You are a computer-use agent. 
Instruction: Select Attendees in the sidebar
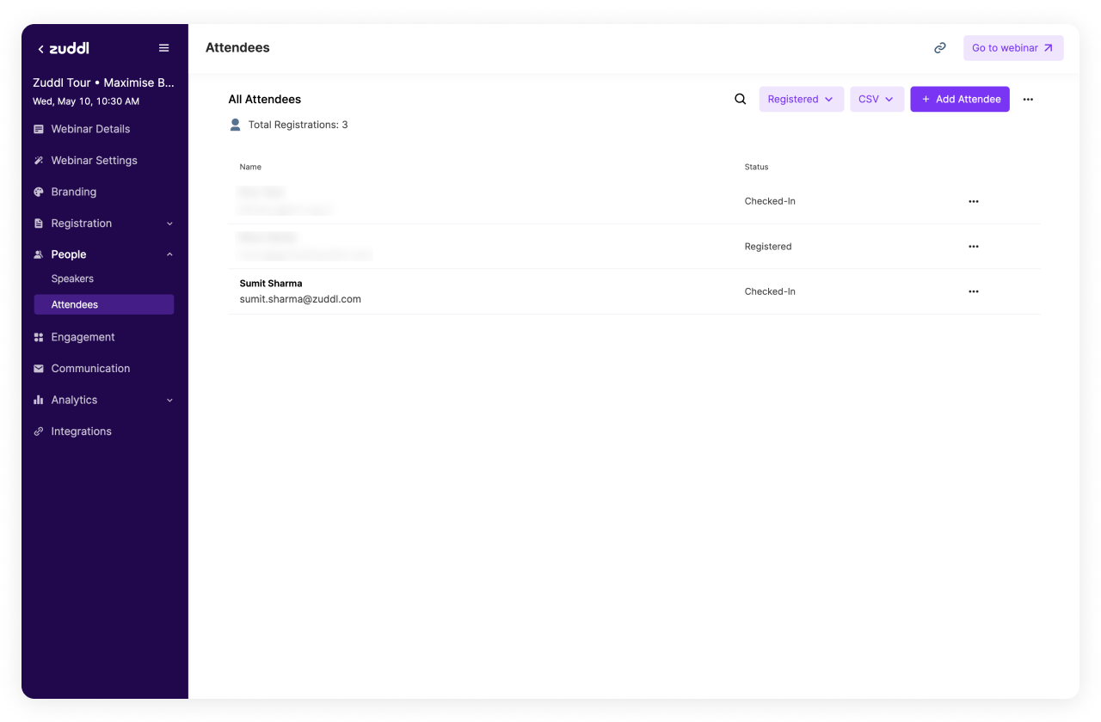[104, 304]
